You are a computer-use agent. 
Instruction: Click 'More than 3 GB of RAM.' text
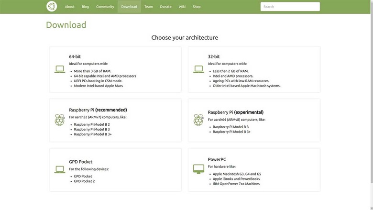tap(92, 71)
